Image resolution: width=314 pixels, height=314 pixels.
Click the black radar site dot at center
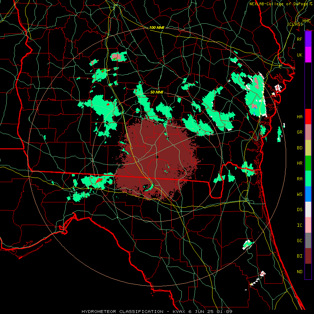point(157,157)
